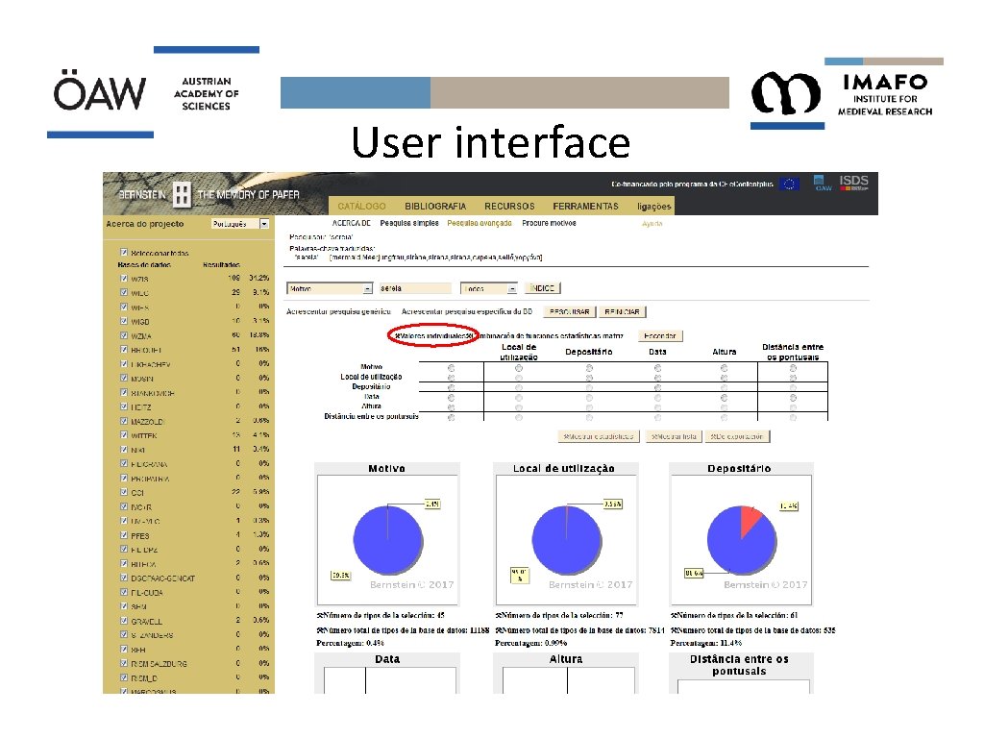
Task: Click the REINICIAR button
Action: pyautogui.click(x=622, y=312)
